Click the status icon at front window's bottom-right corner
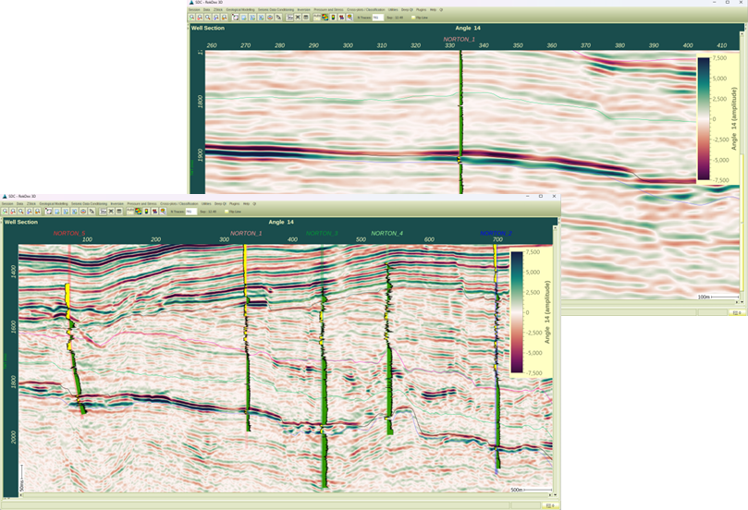The image size is (748, 510). 552,505
